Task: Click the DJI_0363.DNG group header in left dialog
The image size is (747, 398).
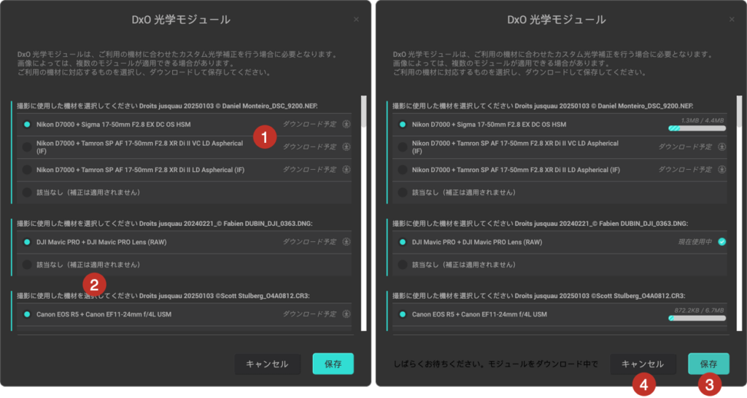Action: tap(165, 223)
